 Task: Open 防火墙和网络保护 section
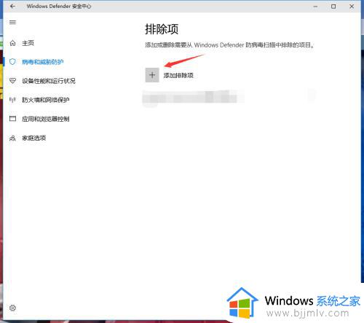click(46, 100)
